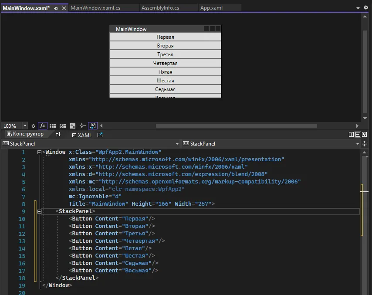Show the snap grid in designer
372x295 pixels.
[x=53, y=126]
